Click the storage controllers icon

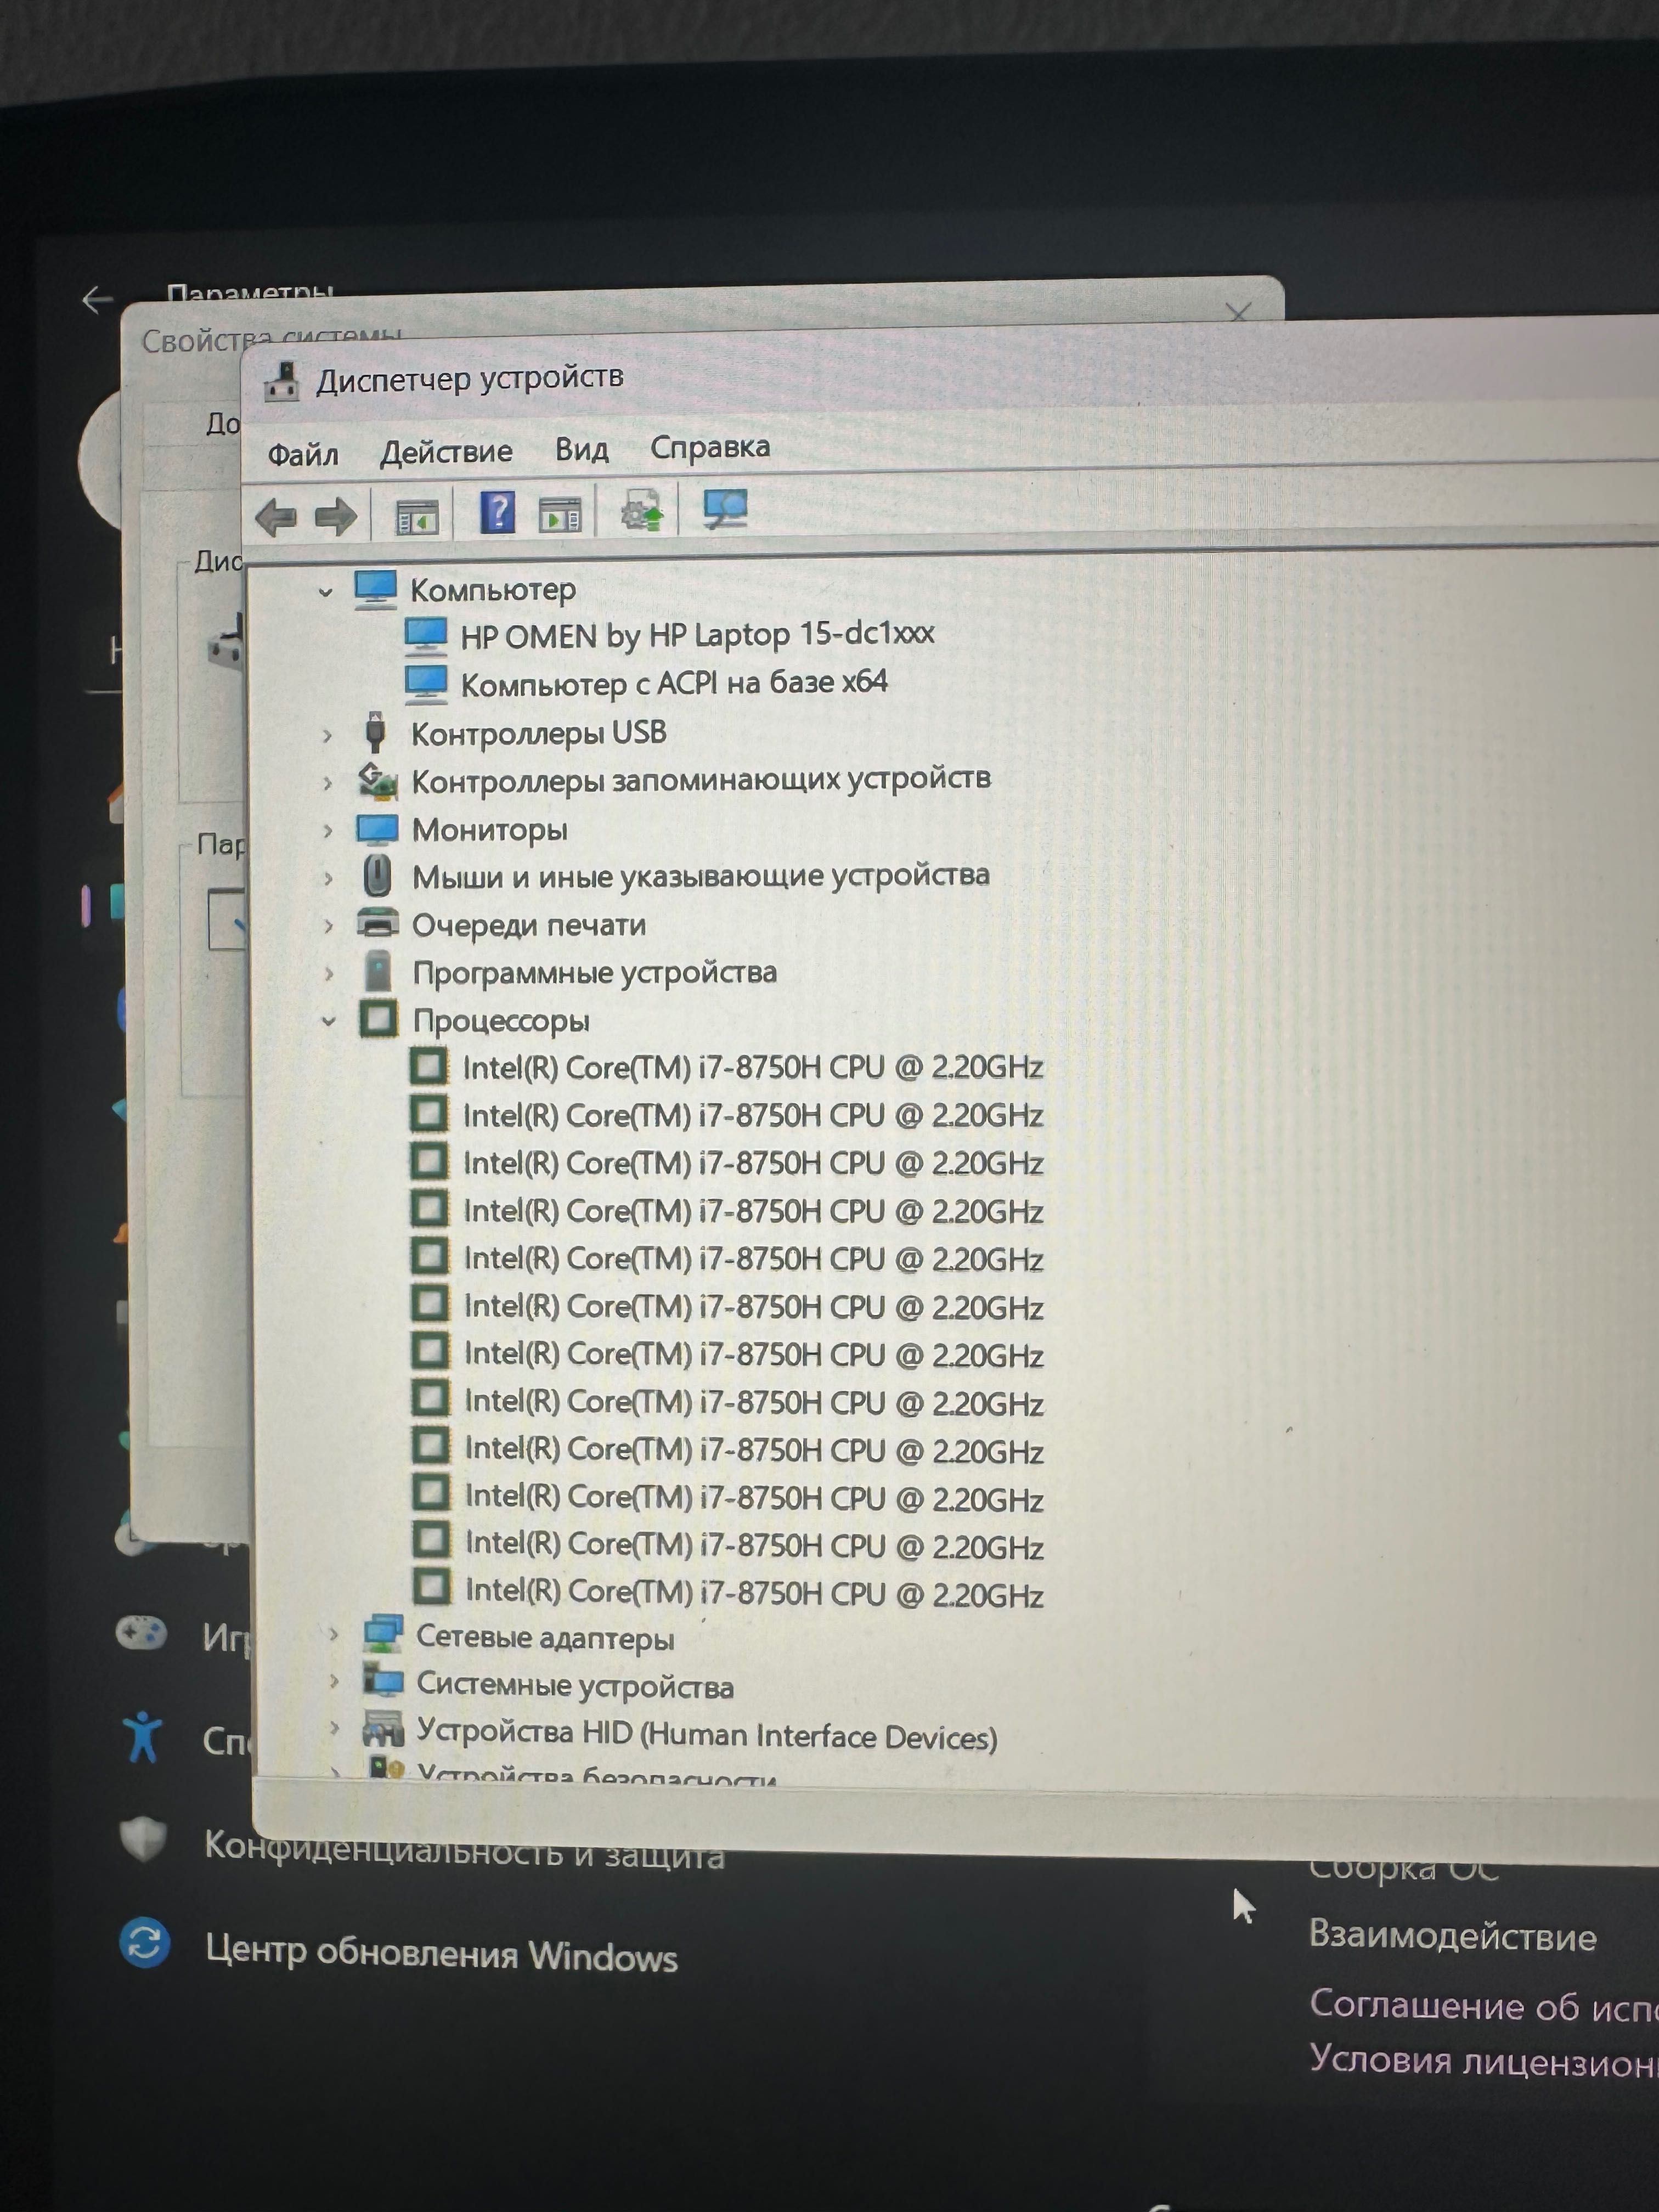pyautogui.click(x=377, y=781)
